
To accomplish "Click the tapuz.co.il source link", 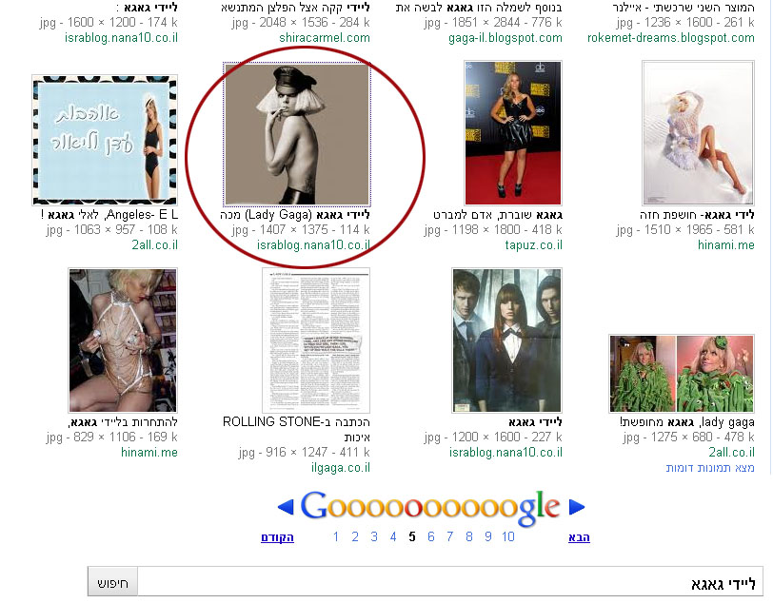I will 533,244.
